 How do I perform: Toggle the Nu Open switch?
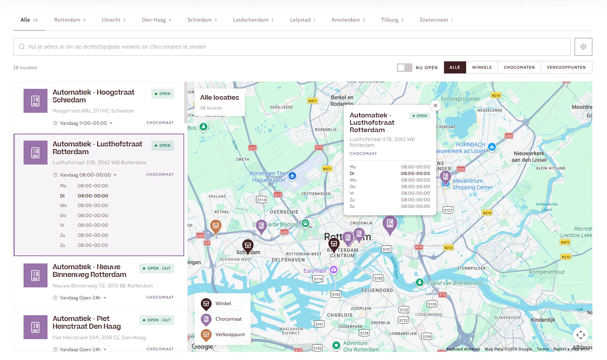404,68
